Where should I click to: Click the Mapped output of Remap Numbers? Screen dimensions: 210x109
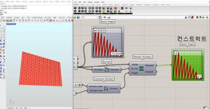click(x=149, y=65)
